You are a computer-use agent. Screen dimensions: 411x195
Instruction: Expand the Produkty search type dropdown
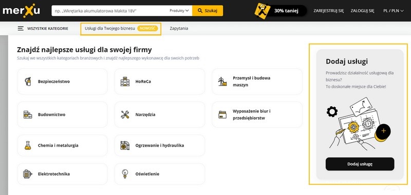tap(179, 11)
